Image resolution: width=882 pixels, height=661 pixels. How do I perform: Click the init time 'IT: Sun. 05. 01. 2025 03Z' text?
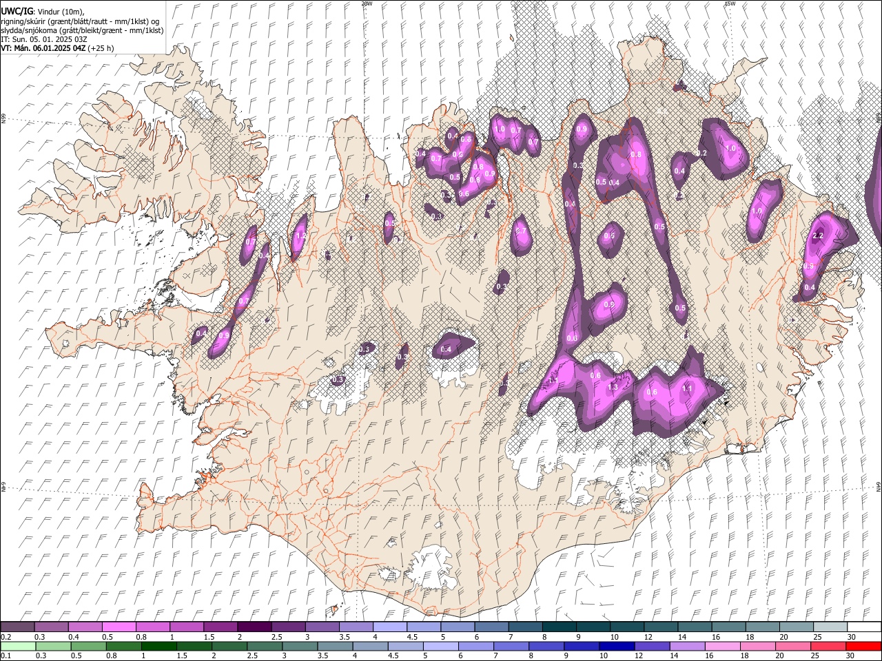(44, 39)
